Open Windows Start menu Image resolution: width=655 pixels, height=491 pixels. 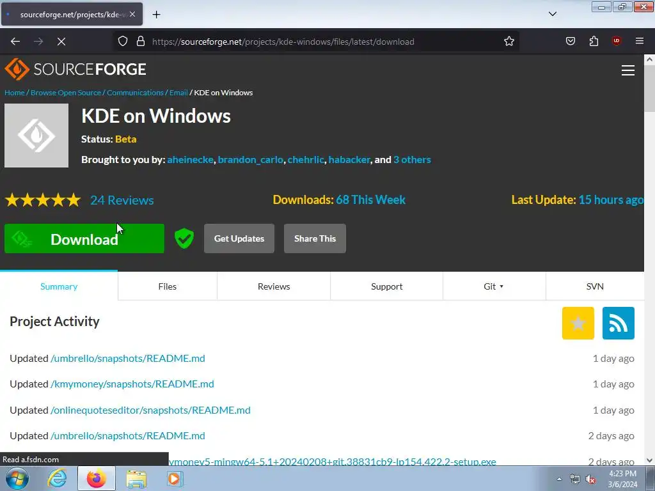17,478
